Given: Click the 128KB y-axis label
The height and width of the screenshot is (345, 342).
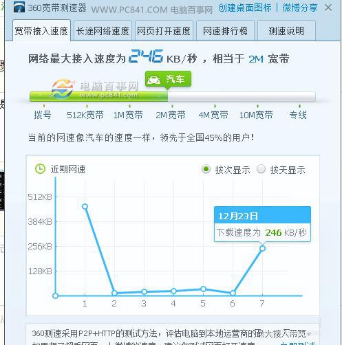Looking at the screenshot, I should point(40,271).
